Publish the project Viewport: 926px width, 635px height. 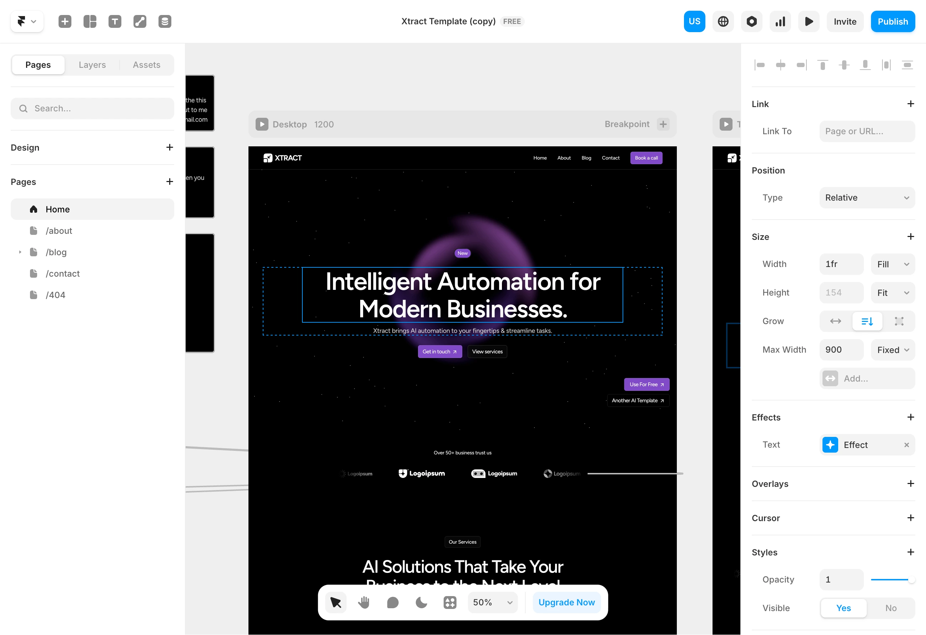tap(892, 21)
